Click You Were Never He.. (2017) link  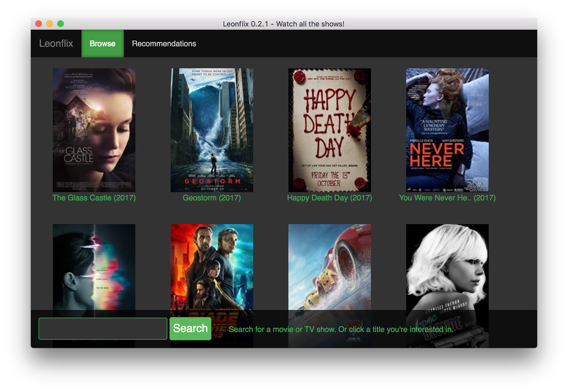447,198
